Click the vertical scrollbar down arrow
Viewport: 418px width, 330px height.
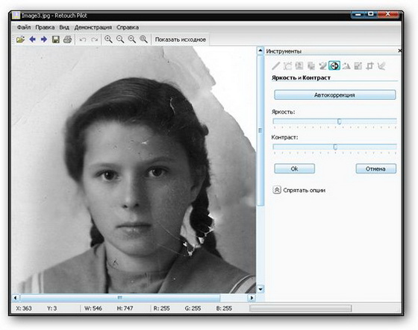coord(261,289)
